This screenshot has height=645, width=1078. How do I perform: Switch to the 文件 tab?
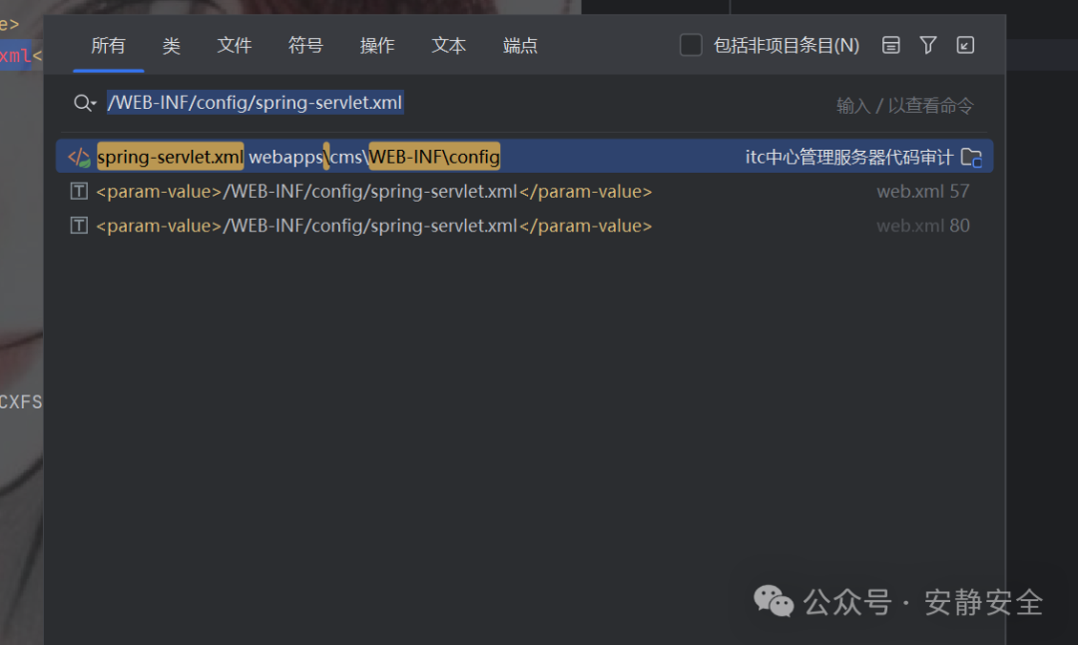tap(234, 45)
